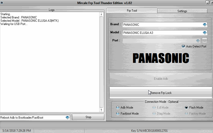Screen dimensions: 213x133
Task: Click the logs scrollbar down arrow
Action: [101, 110]
